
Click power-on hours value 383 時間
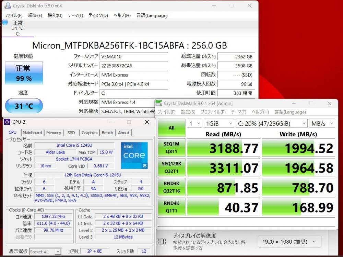236,93
